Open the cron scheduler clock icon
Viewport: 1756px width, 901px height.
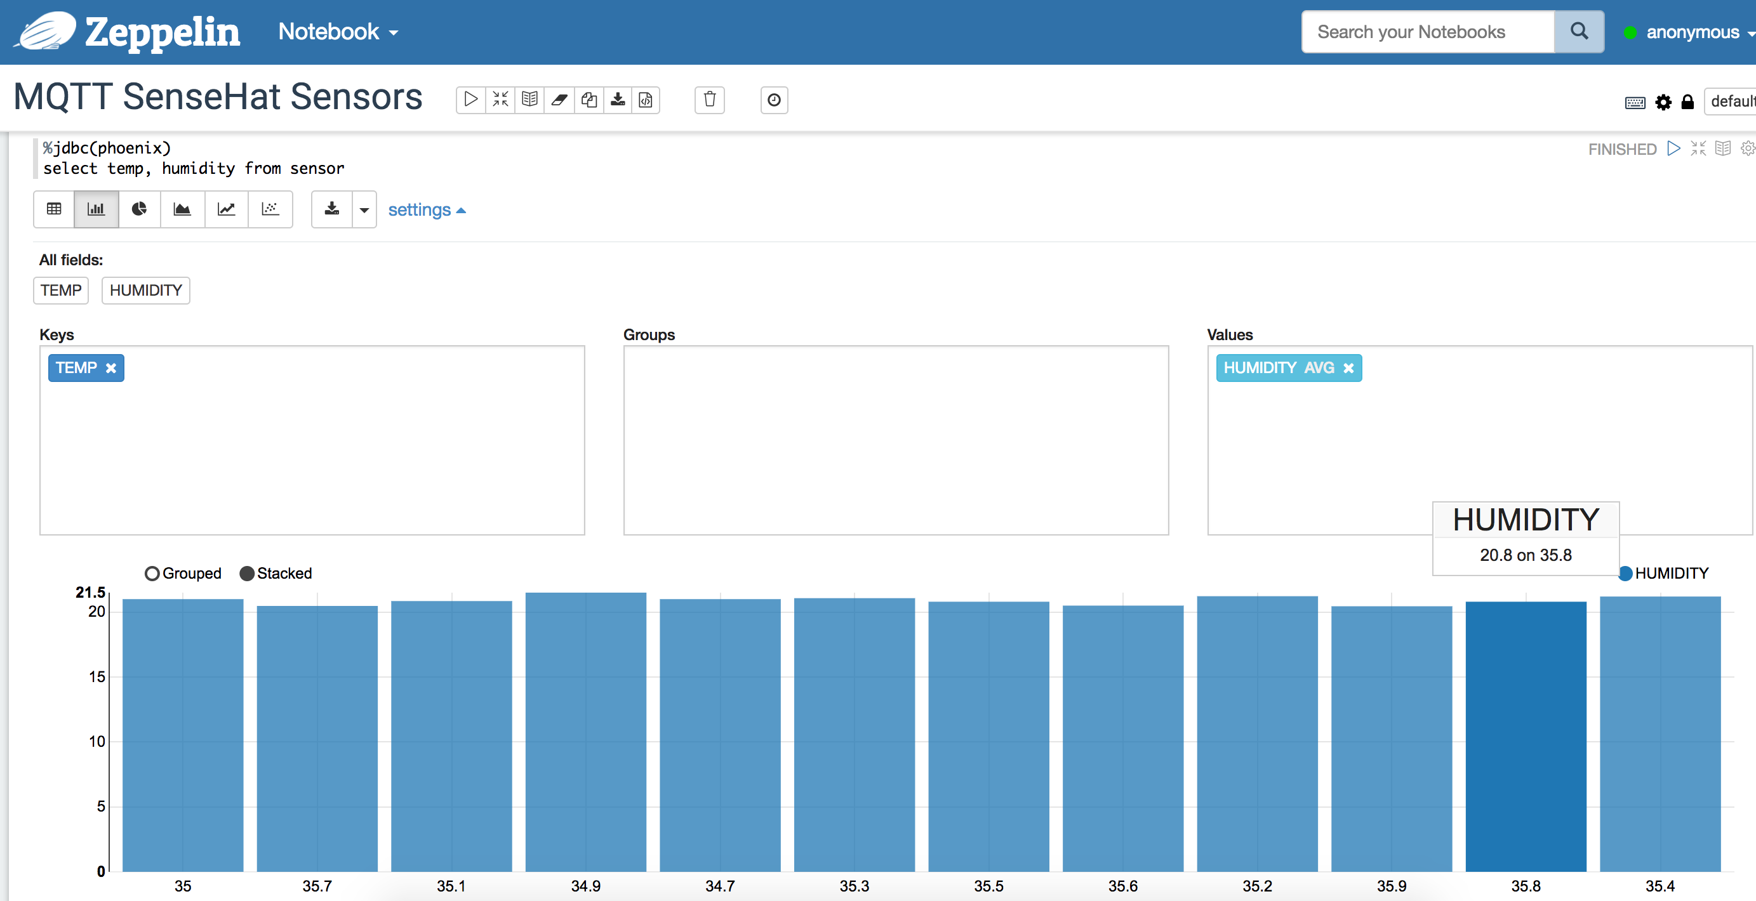[774, 100]
